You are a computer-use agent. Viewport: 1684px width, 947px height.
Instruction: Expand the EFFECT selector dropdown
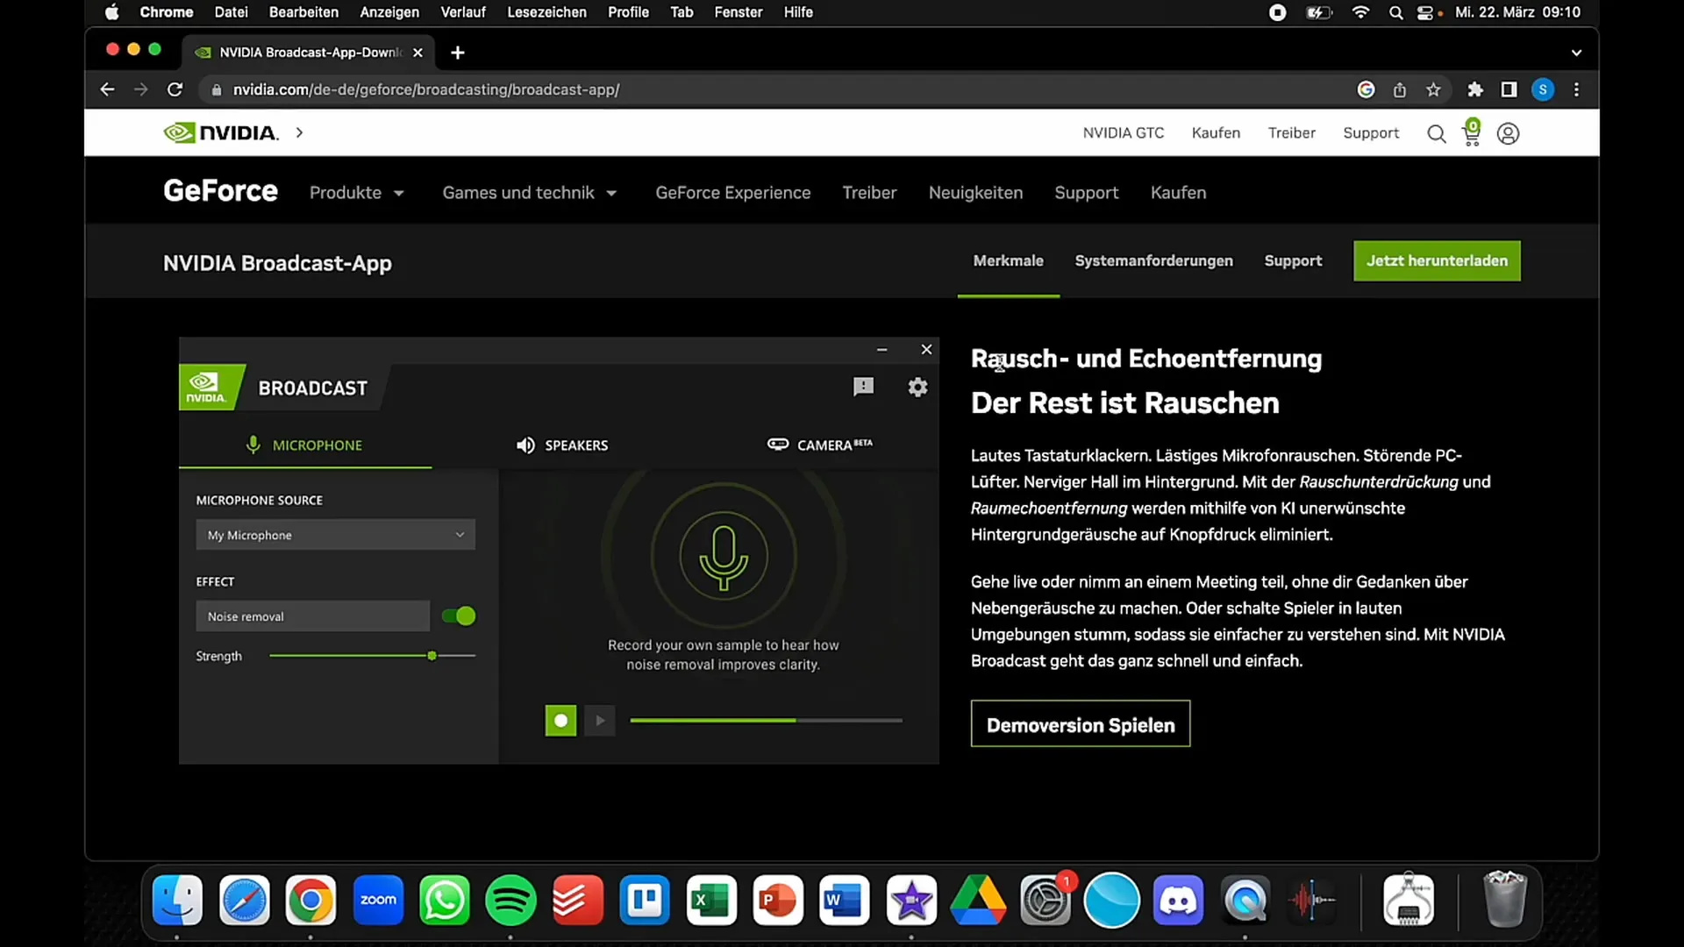point(313,616)
